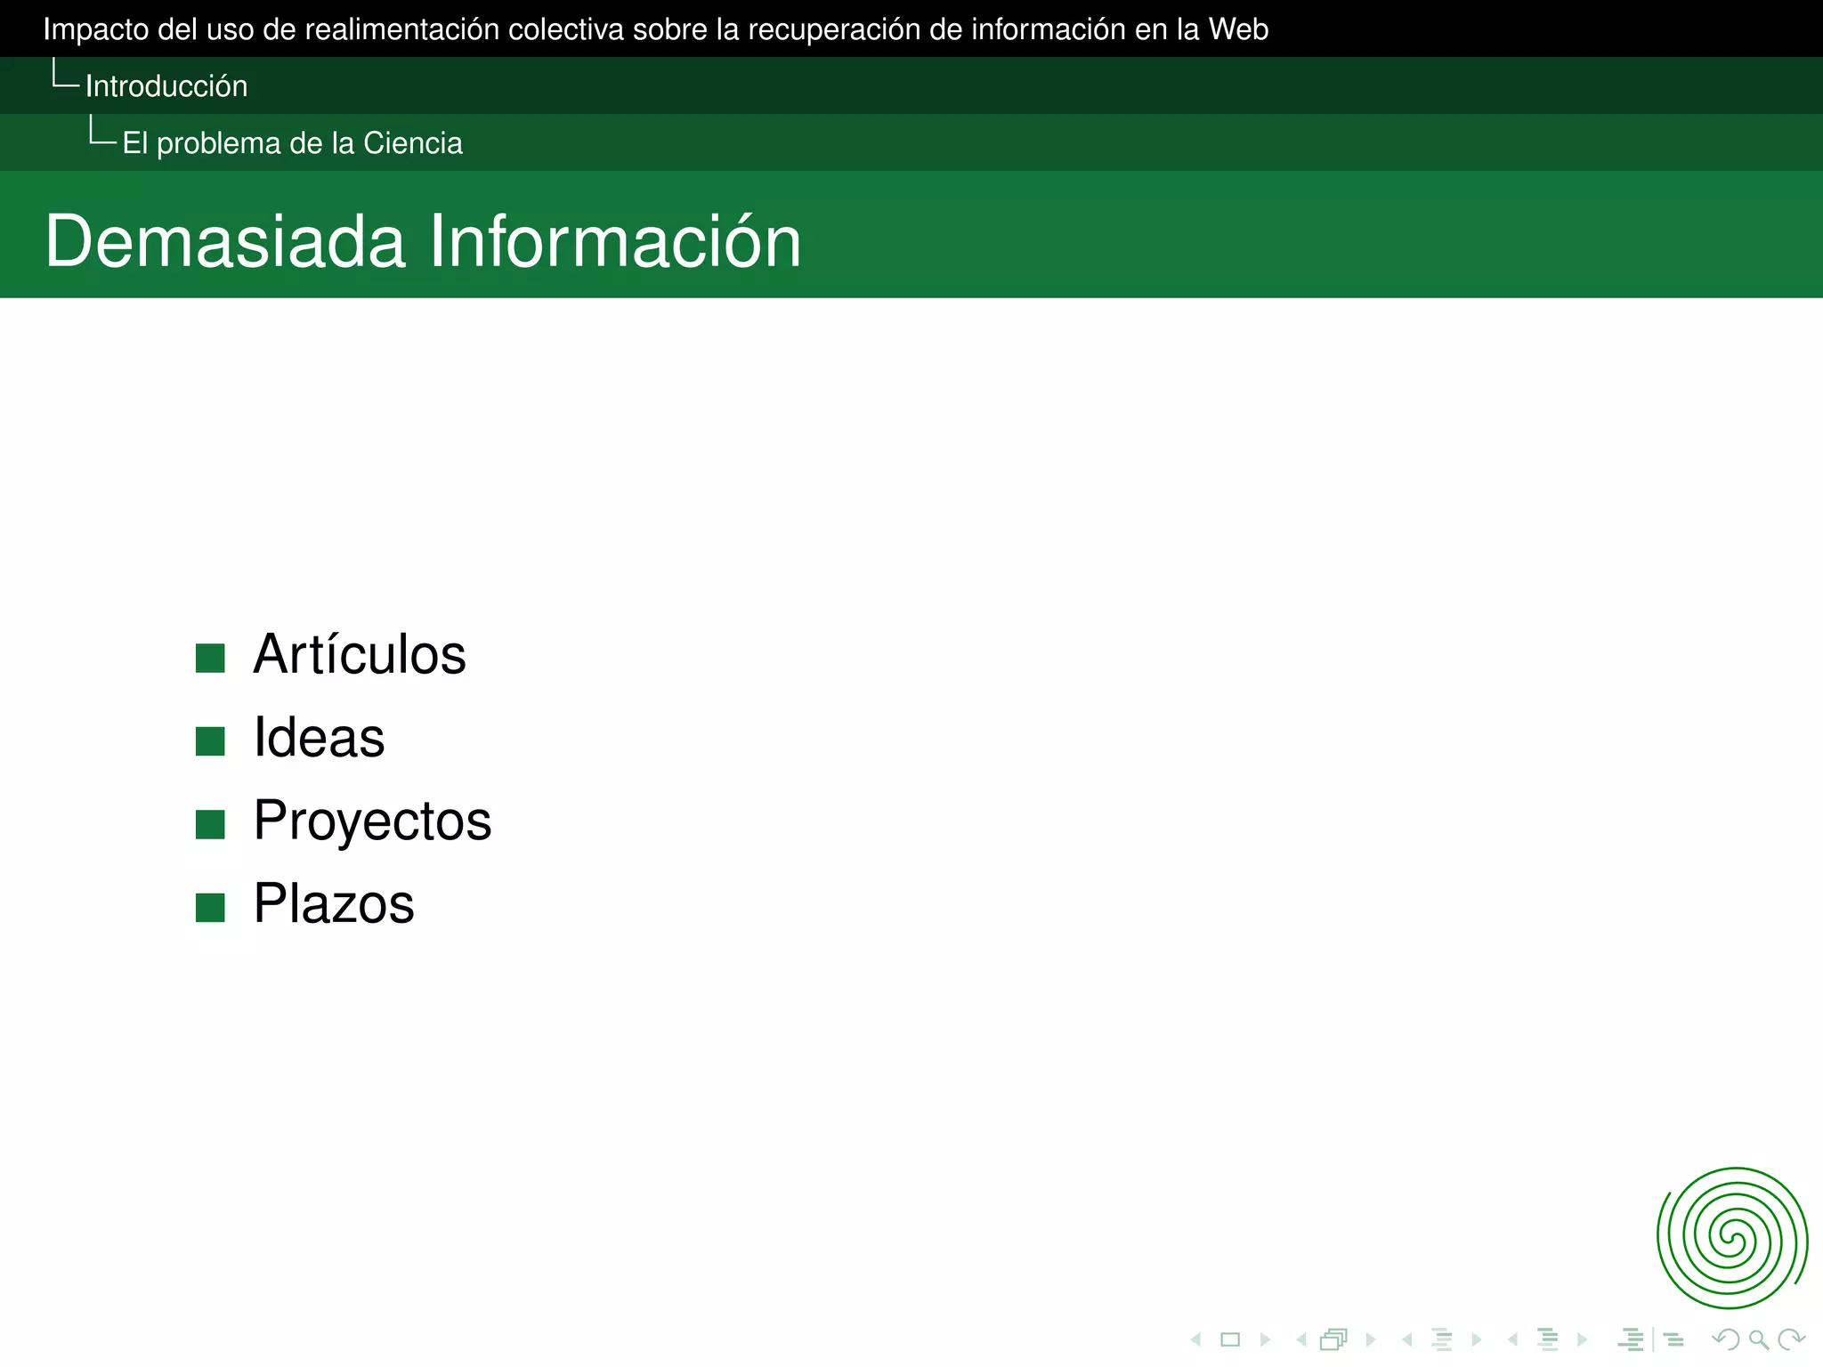This screenshot has height=1367, width=1823.
Task: Click the stacked frames navigation icon
Action: [1334, 1339]
